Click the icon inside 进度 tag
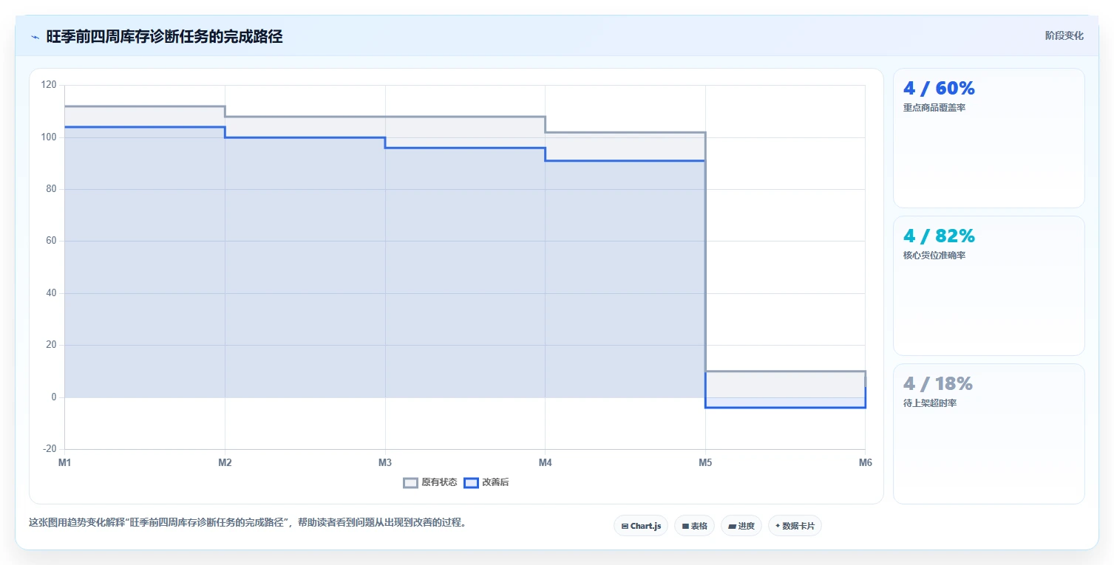Image resolution: width=1114 pixels, height=565 pixels. [x=732, y=527]
